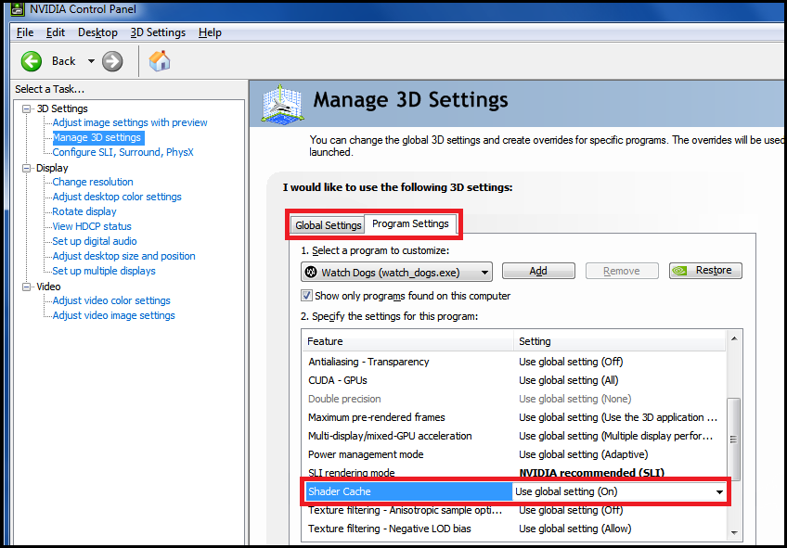Click settings list scroll up arrow
This screenshot has width=787, height=548.
pyautogui.click(x=734, y=338)
